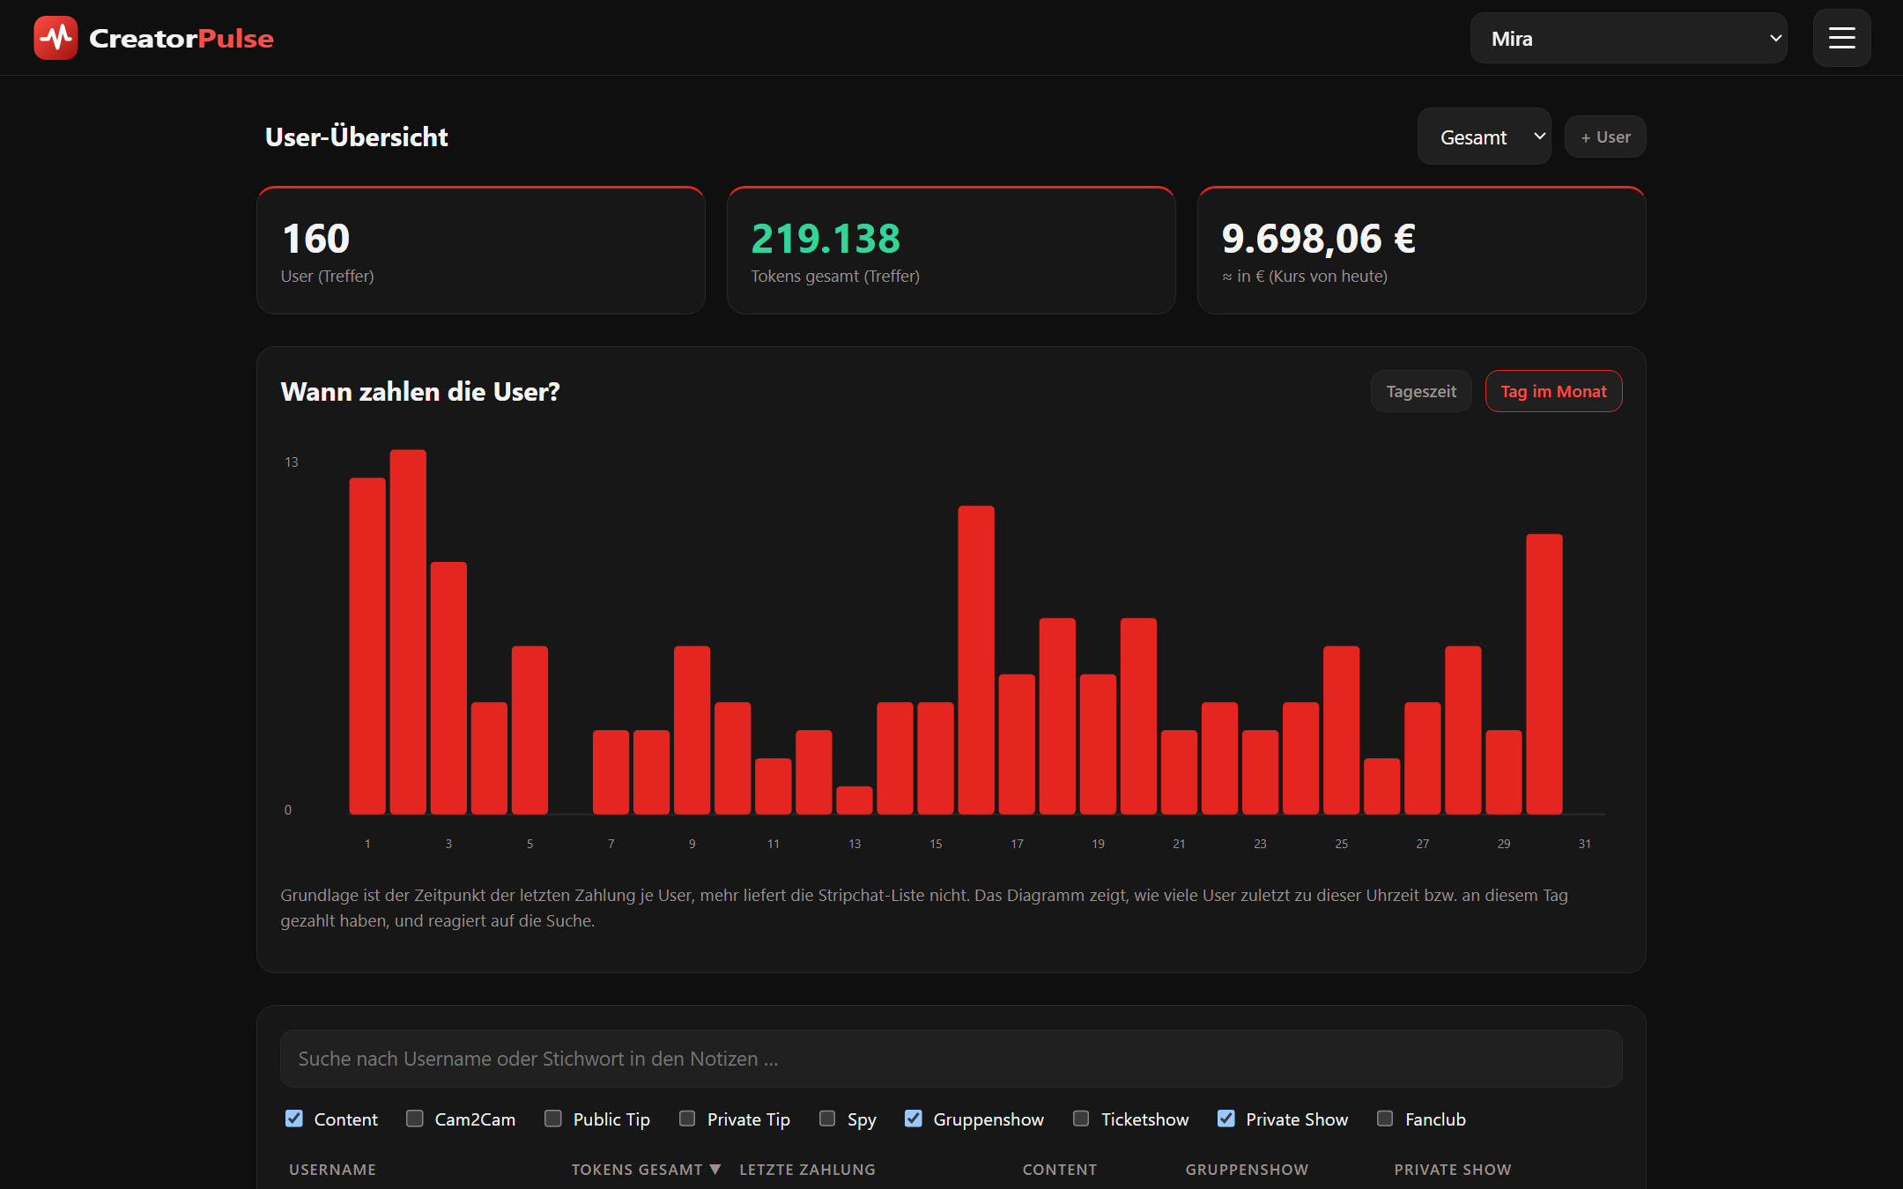Select the Tag im Monat tab
The width and height of the screenshot is (1903, 1189).
[x=1553, y=391]
